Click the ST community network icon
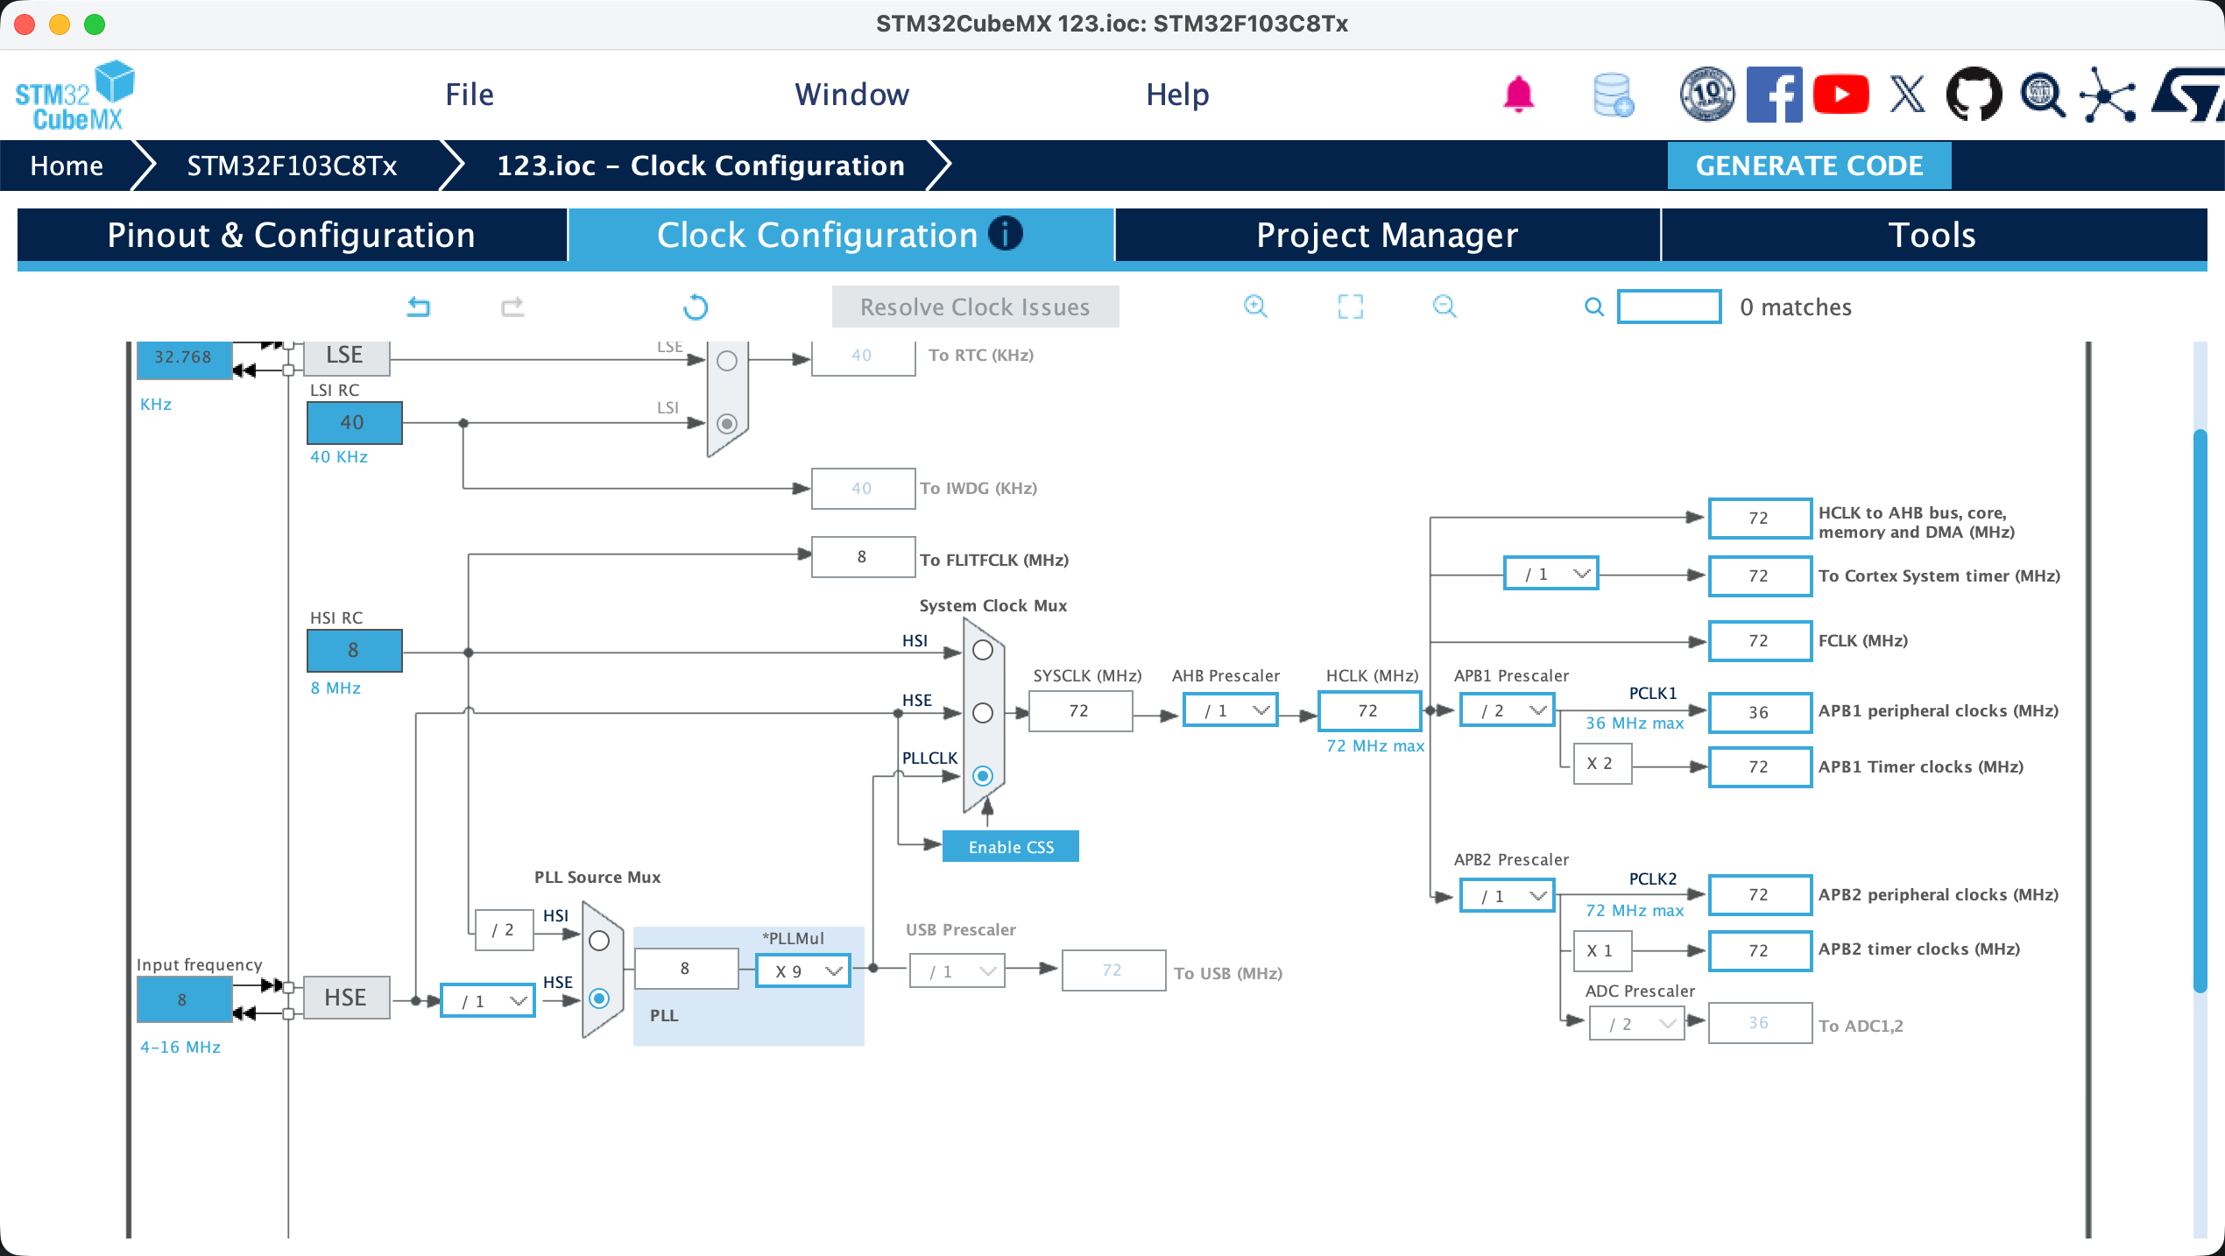Screen dimensions: 2225x1256 pyautogui.click(x=2108, y=95)
